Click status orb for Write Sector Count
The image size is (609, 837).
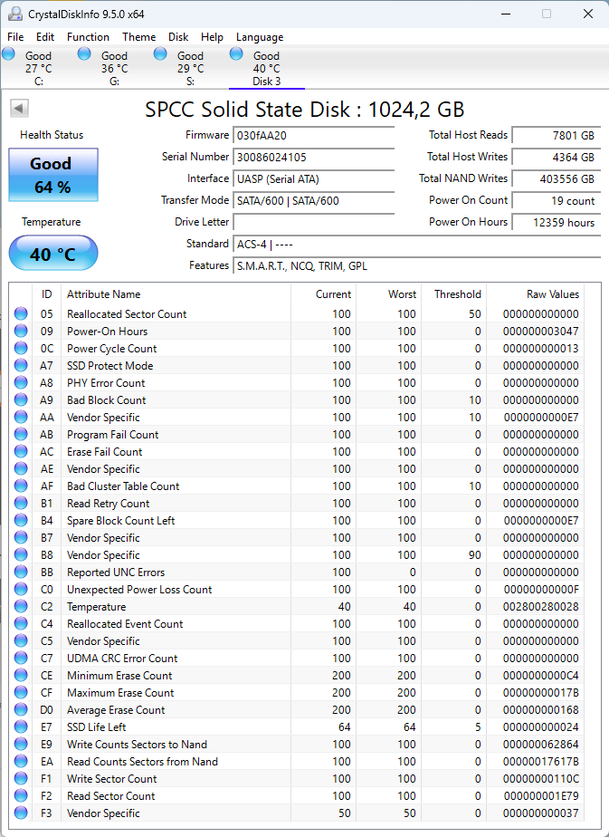coord(21,779)
